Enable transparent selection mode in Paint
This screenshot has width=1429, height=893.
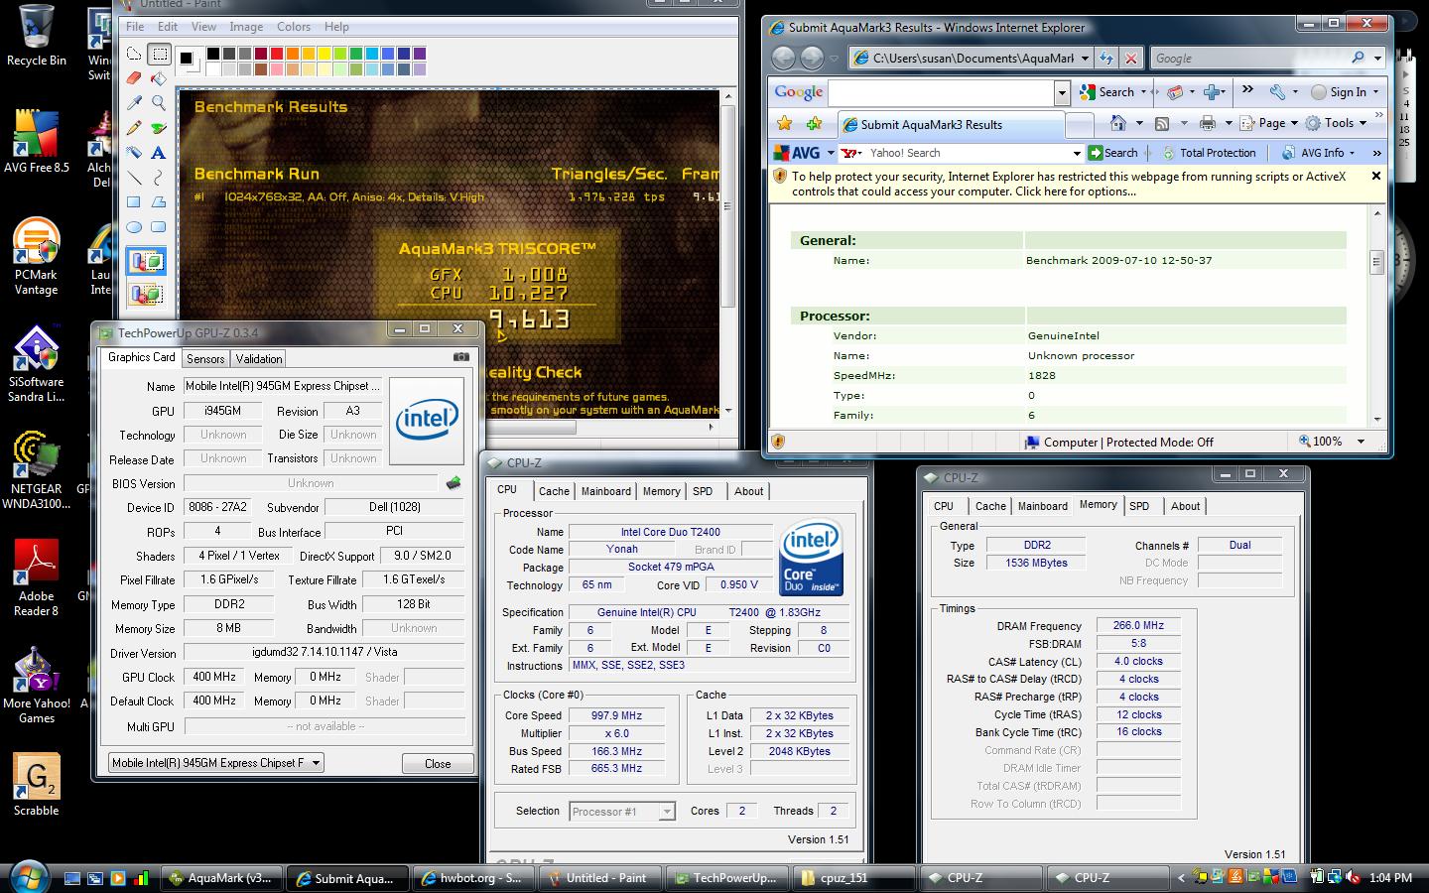click(x=147, y=295)
